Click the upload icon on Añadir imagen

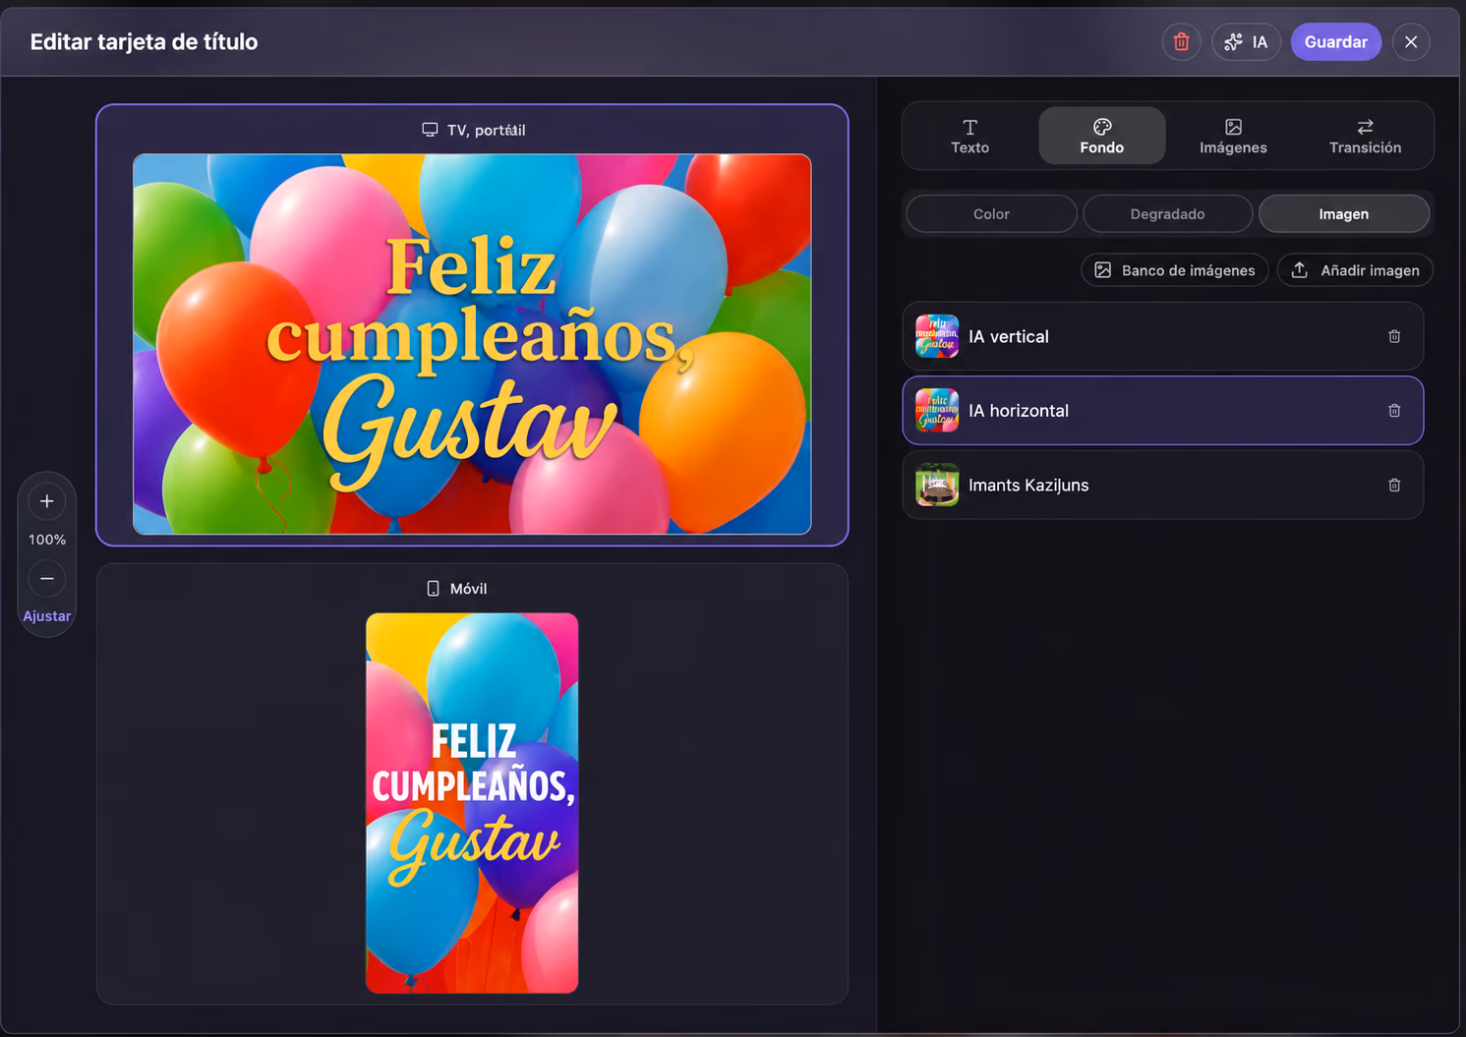1299,269
